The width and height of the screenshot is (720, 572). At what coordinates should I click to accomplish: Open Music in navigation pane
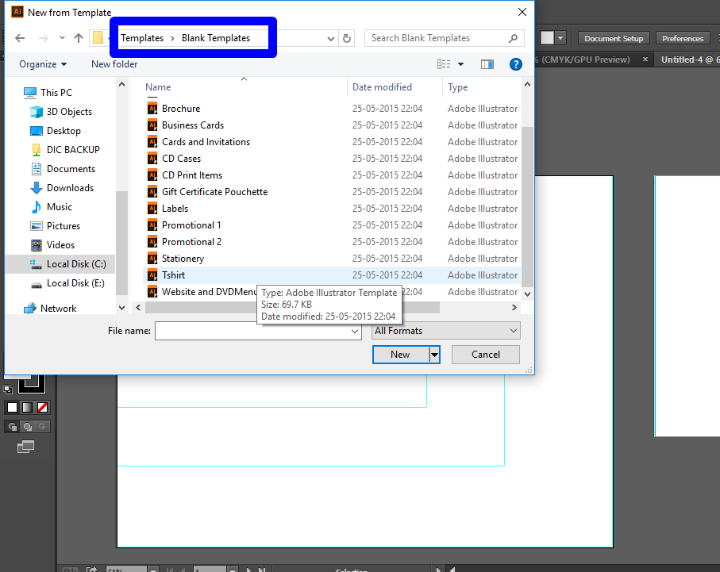point(52,207)
